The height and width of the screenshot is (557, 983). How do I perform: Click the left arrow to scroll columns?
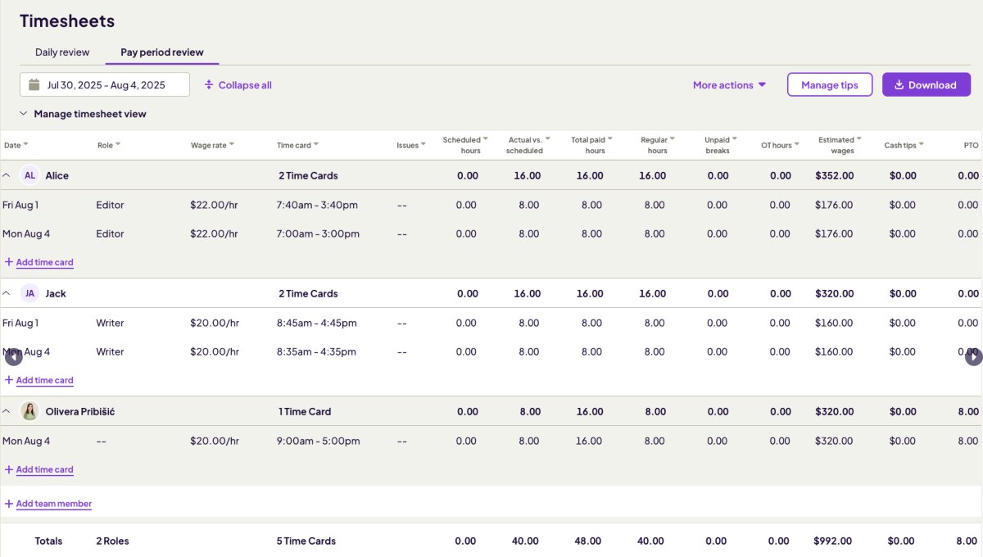(13, 357)
